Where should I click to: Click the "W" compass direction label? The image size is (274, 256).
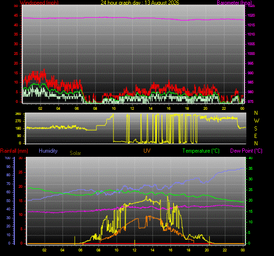pos(256,121)
